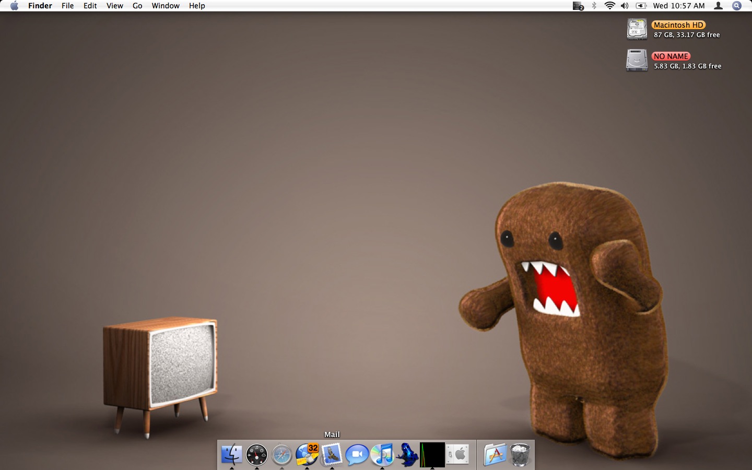Open the Help menu
Viewport: 752px width, 470px height.
pyautogui.click(x=197, y=6)
